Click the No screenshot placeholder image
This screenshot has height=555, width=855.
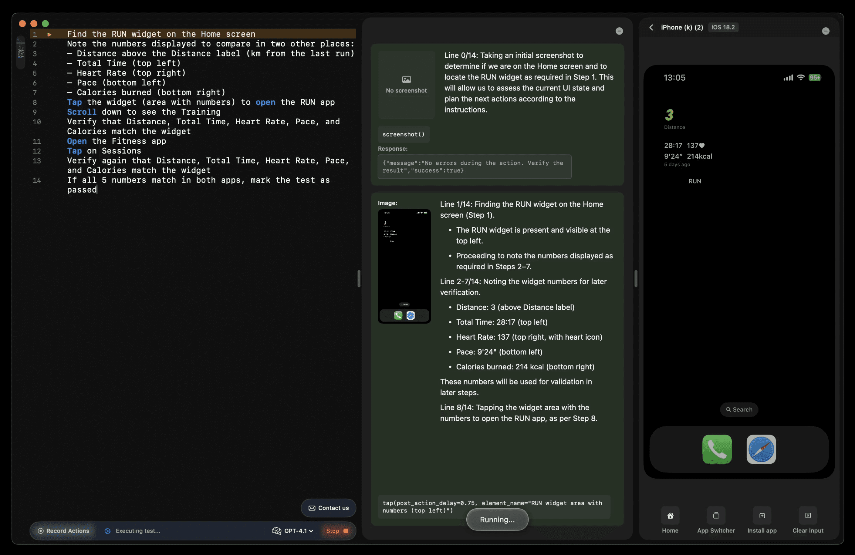pyautogui.click(x=406, y=85)
